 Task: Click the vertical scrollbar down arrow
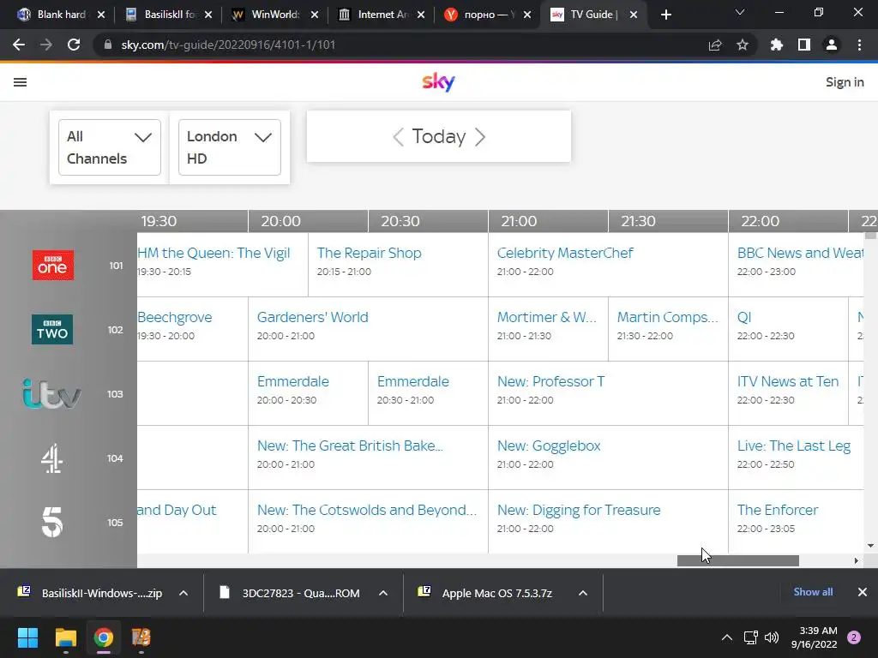click(870, 546)
